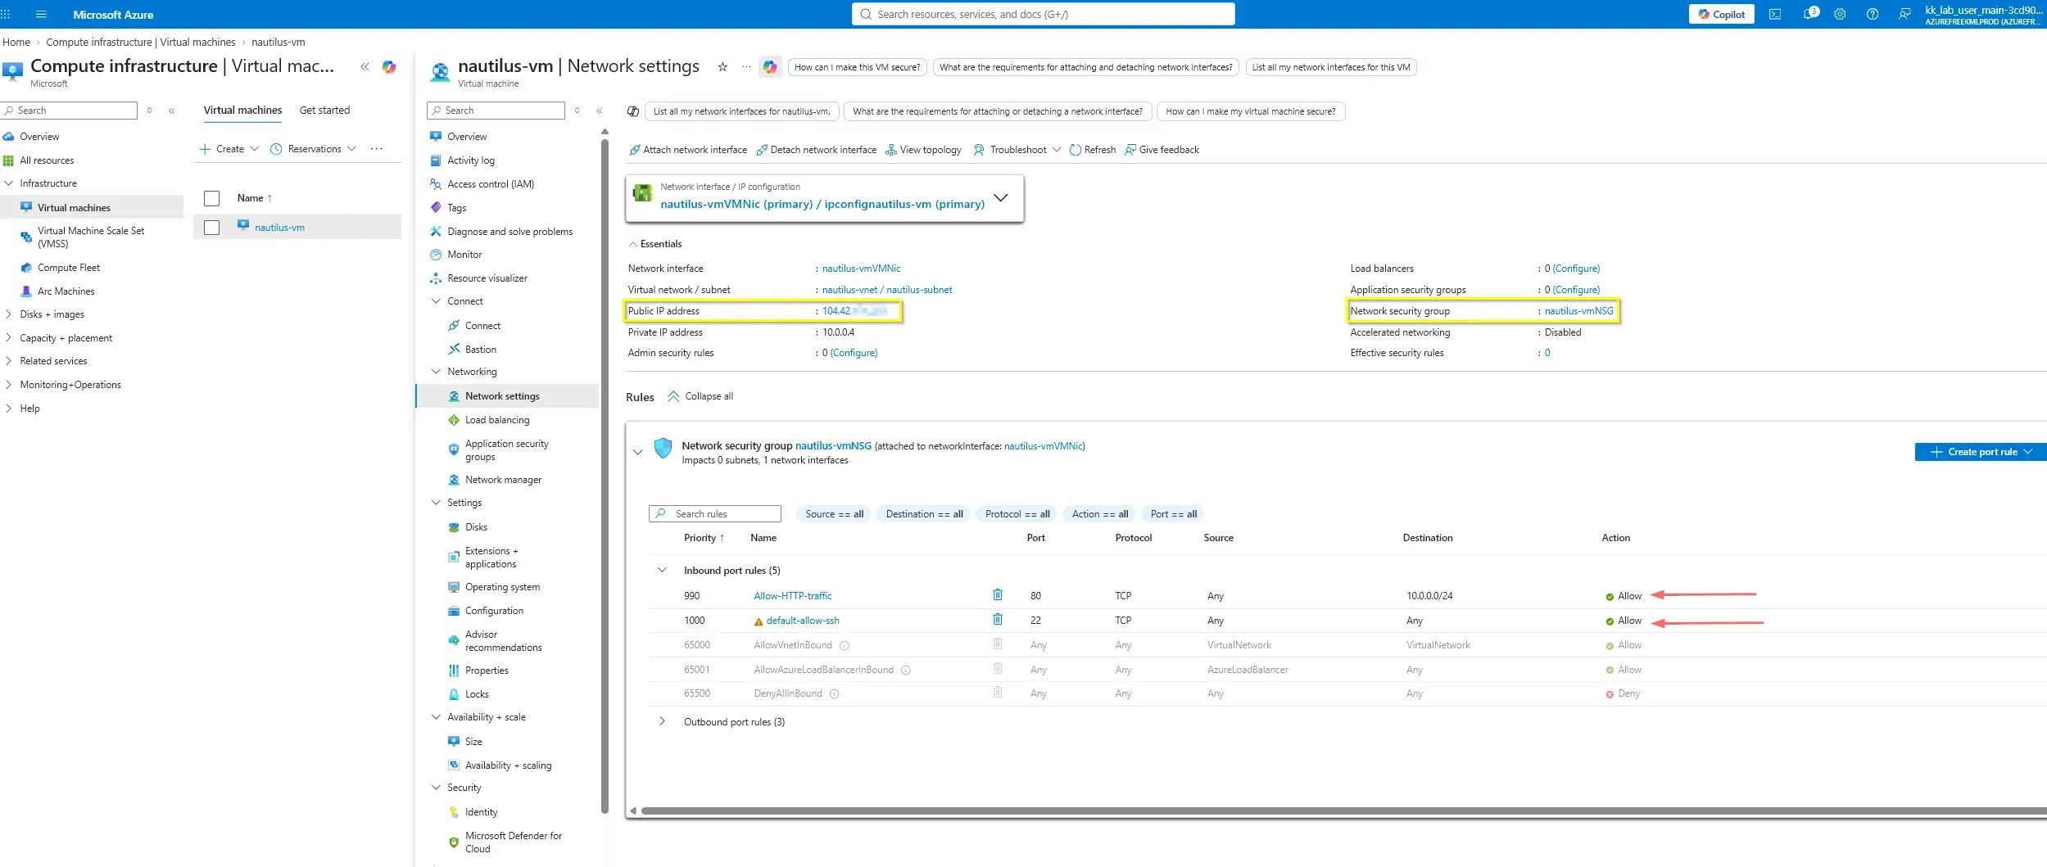The width and height of the screenshot is (2047, 867).
Task: Click Give feedback
Action: [1162, 150]
